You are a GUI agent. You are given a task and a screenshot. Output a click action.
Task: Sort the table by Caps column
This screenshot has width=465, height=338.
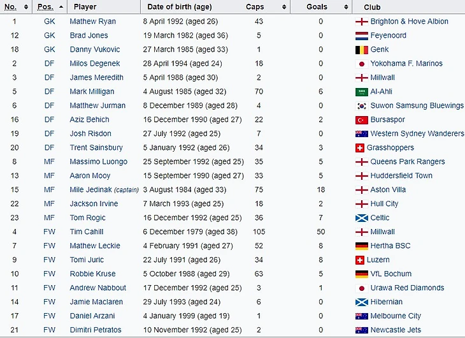[283, 7]
